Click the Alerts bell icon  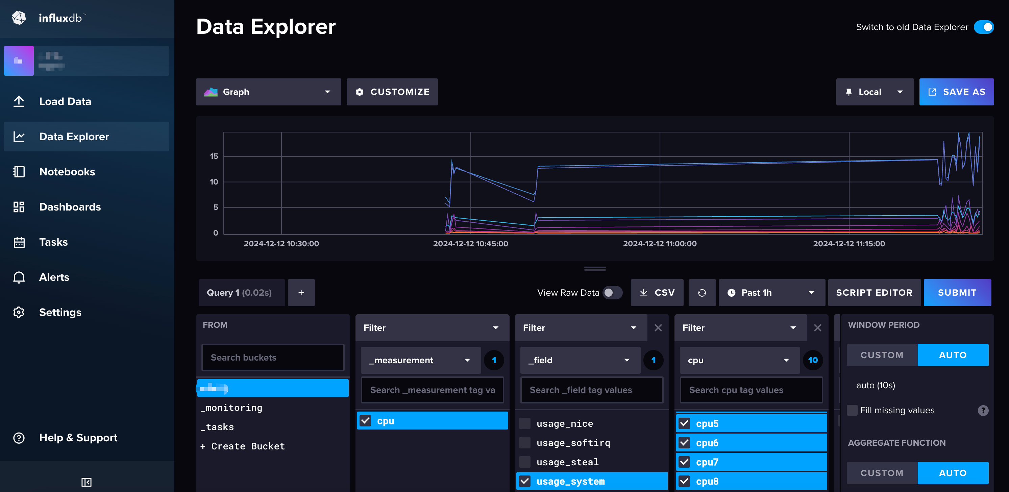tap(19, 277)
